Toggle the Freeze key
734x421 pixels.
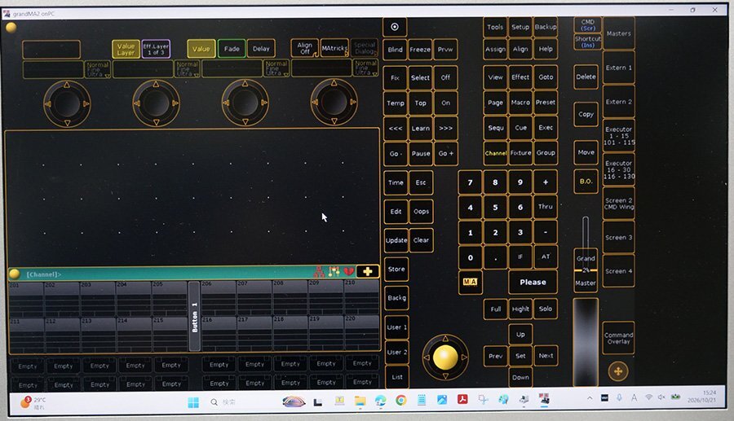420,50
